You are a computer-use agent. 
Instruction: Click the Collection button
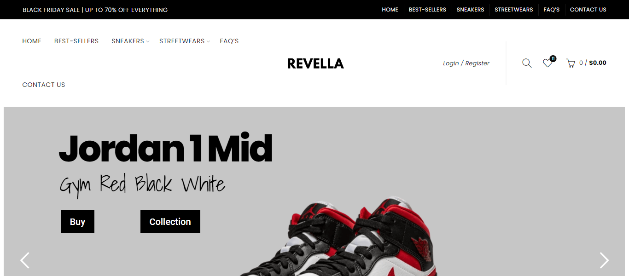pos(170,222)
